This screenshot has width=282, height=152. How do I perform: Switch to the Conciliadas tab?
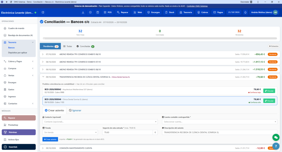tap(85, 46)
